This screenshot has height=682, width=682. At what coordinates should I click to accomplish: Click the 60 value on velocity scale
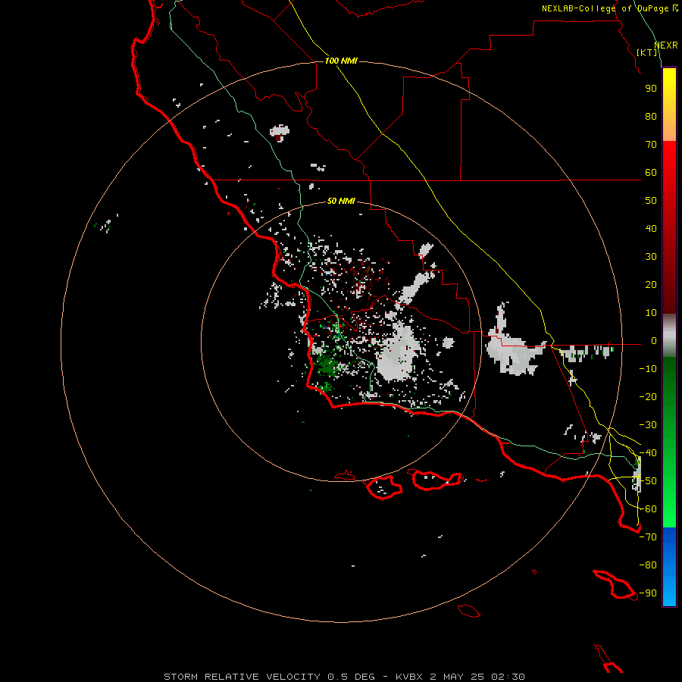pyautogui.click(x=651, y=172)
